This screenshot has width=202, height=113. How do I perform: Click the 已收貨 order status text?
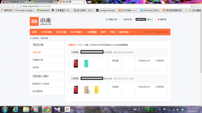pos(115,87)
